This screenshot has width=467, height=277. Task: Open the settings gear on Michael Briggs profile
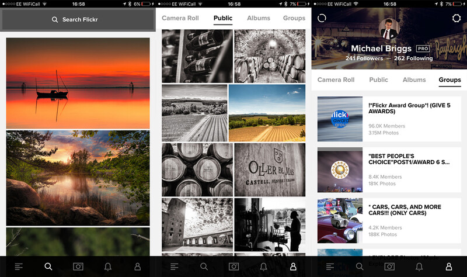tap(456, 18)
